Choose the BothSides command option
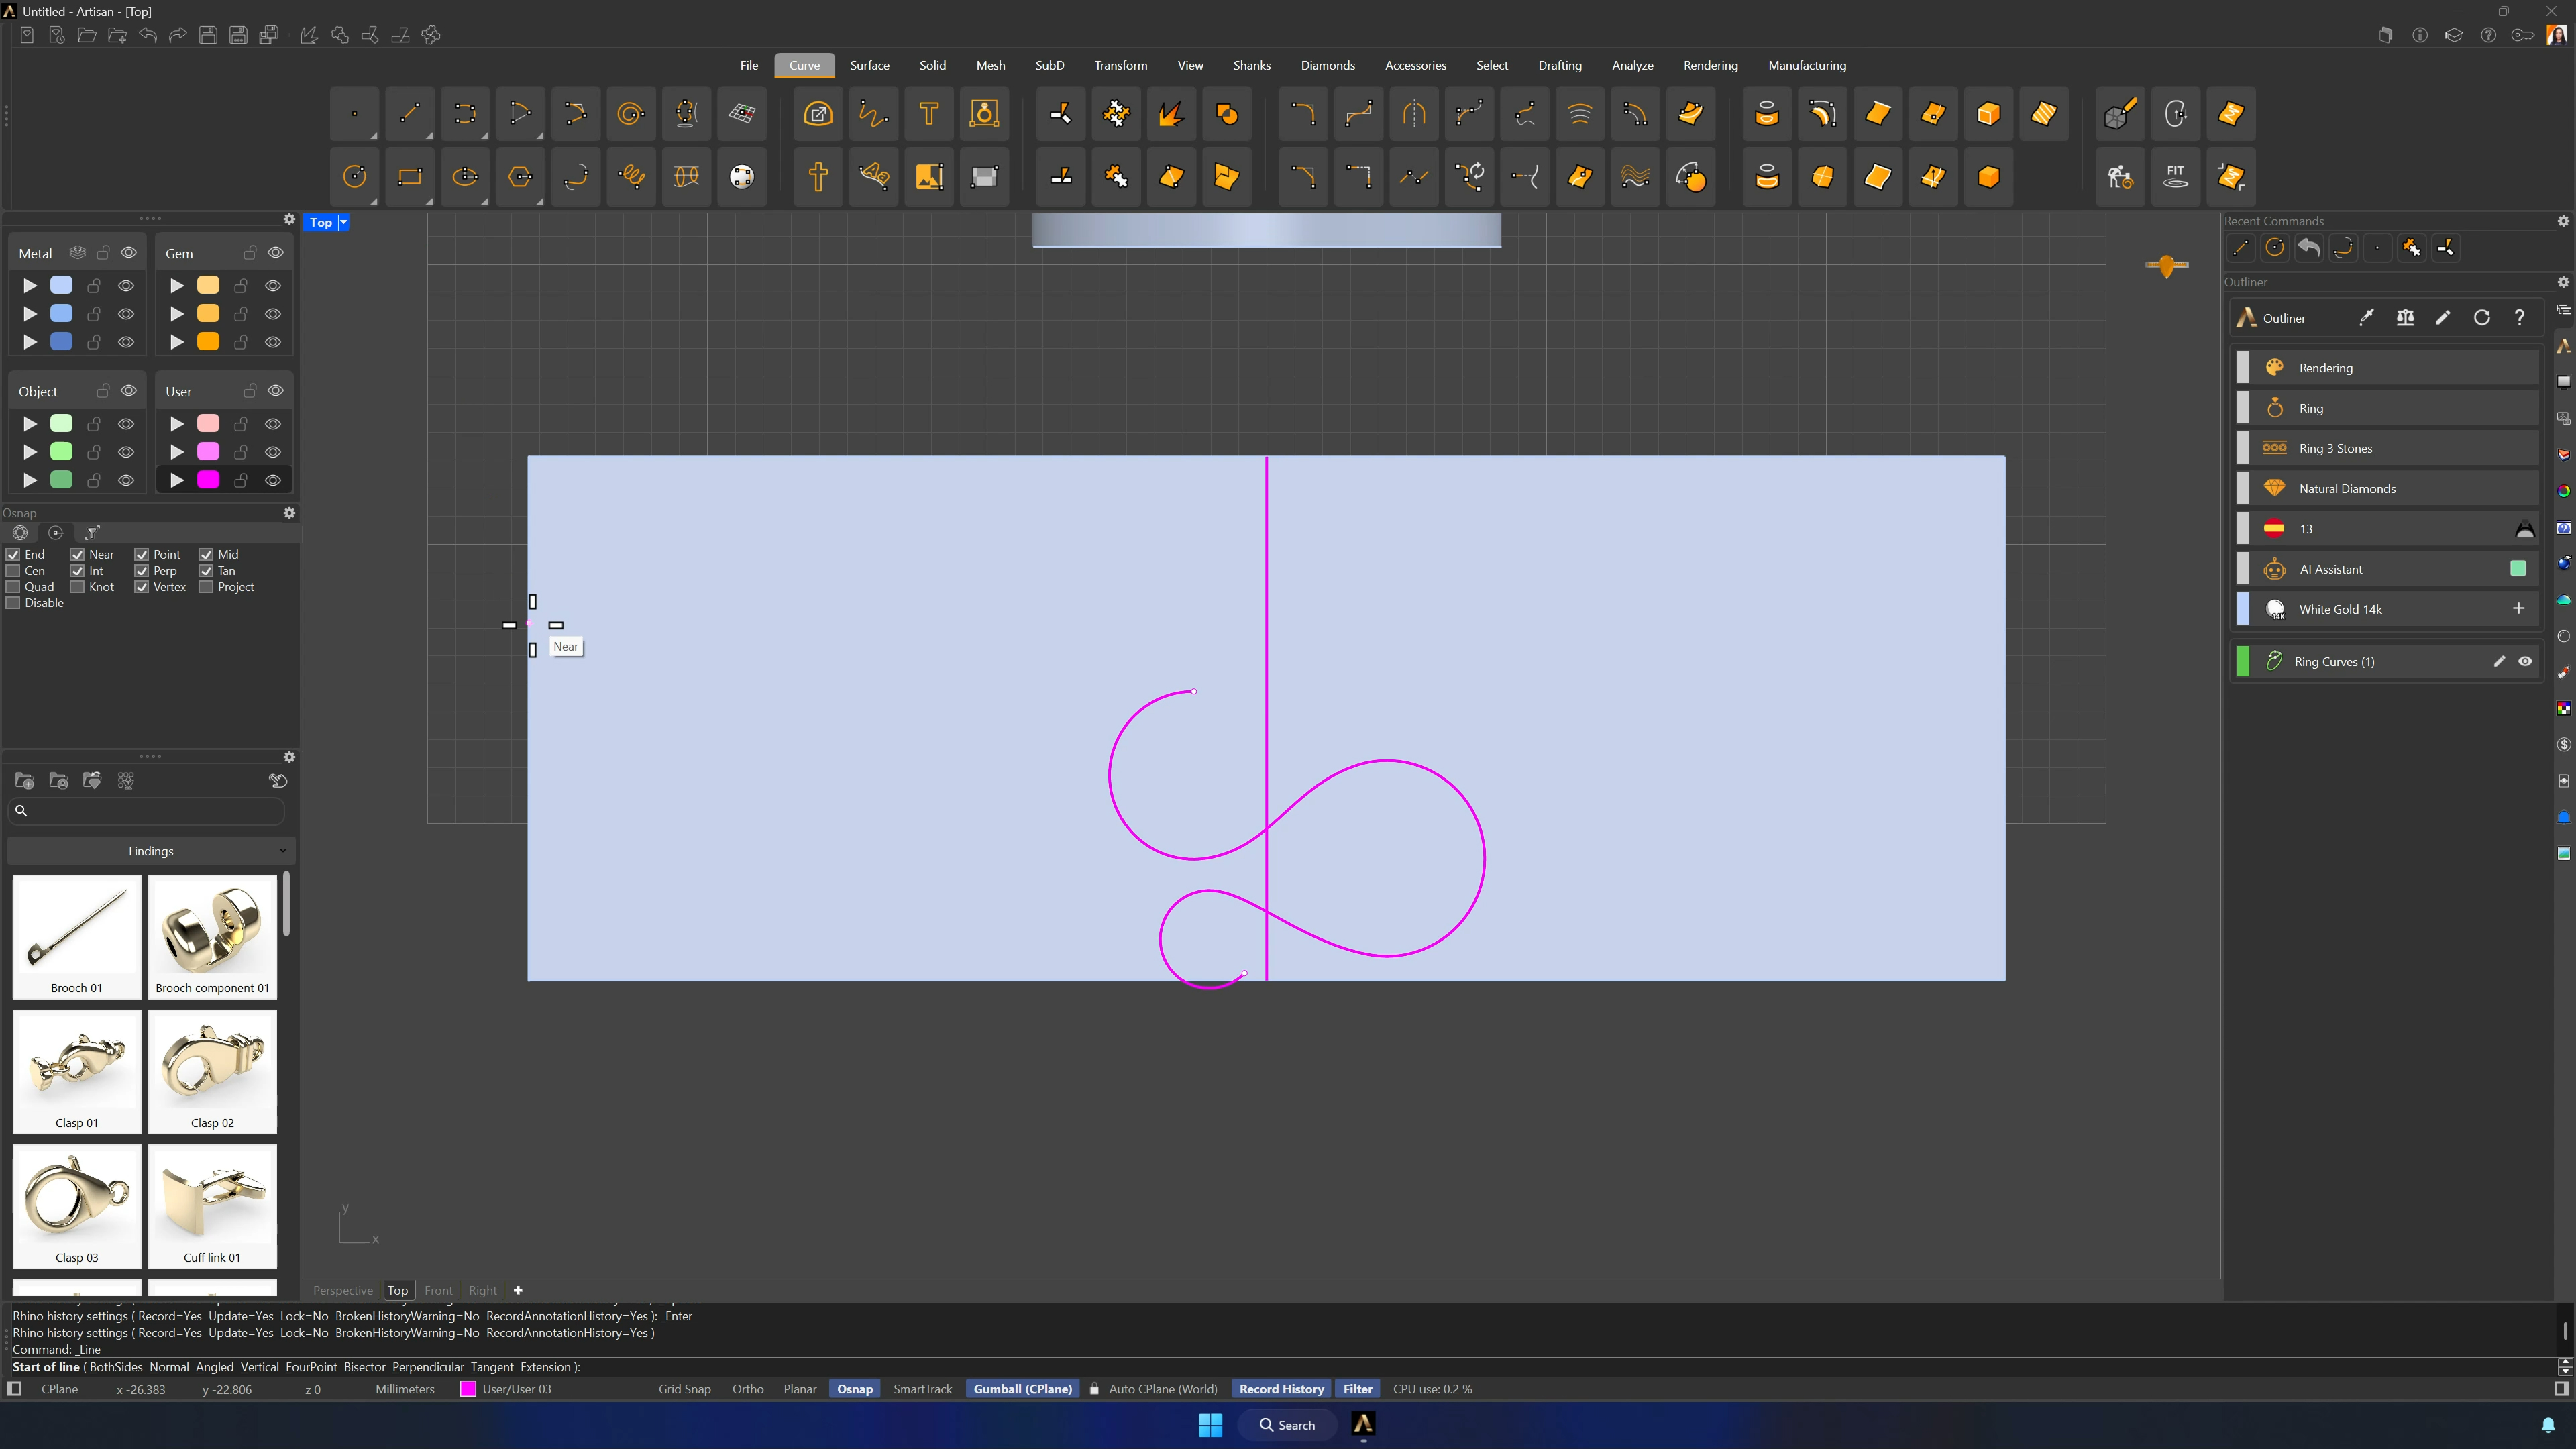The height and width of the screenshot is (1449, 2576). coord(116,1367)
